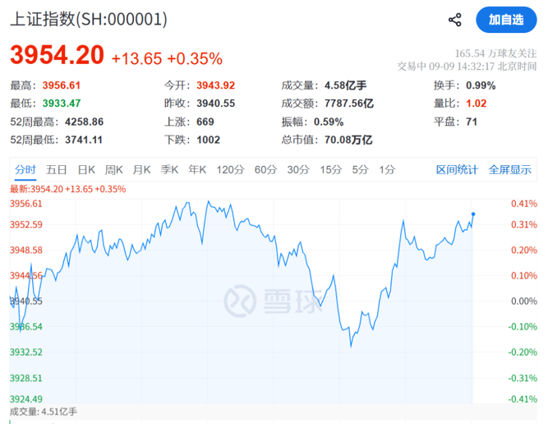Click the 雪球 watermark logo in chart

coord(274,301)
